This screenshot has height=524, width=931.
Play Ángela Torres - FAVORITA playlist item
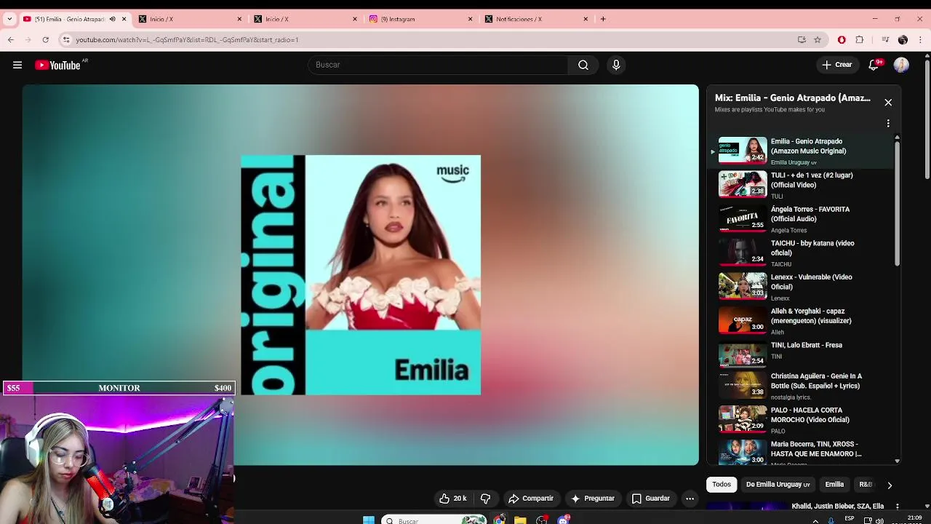801,219
